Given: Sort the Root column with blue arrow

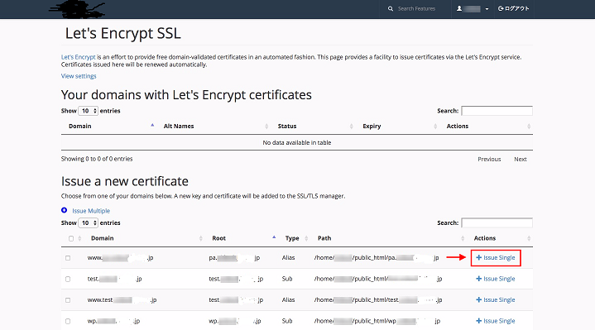Looking at the screenshot, I should point(274,237).
